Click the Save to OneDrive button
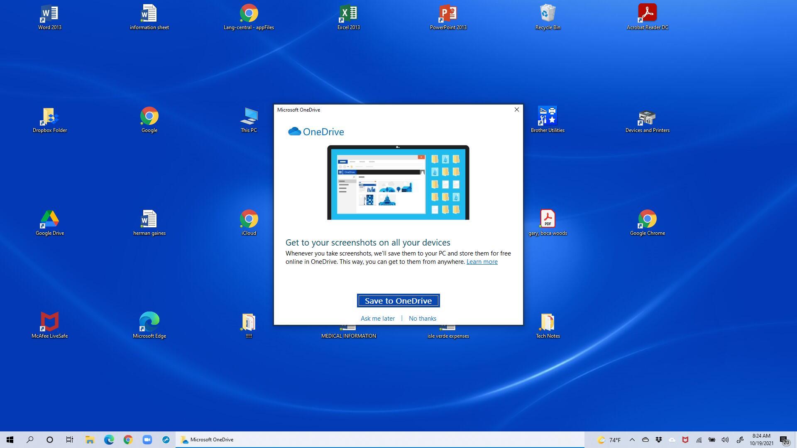 [398, 301]
